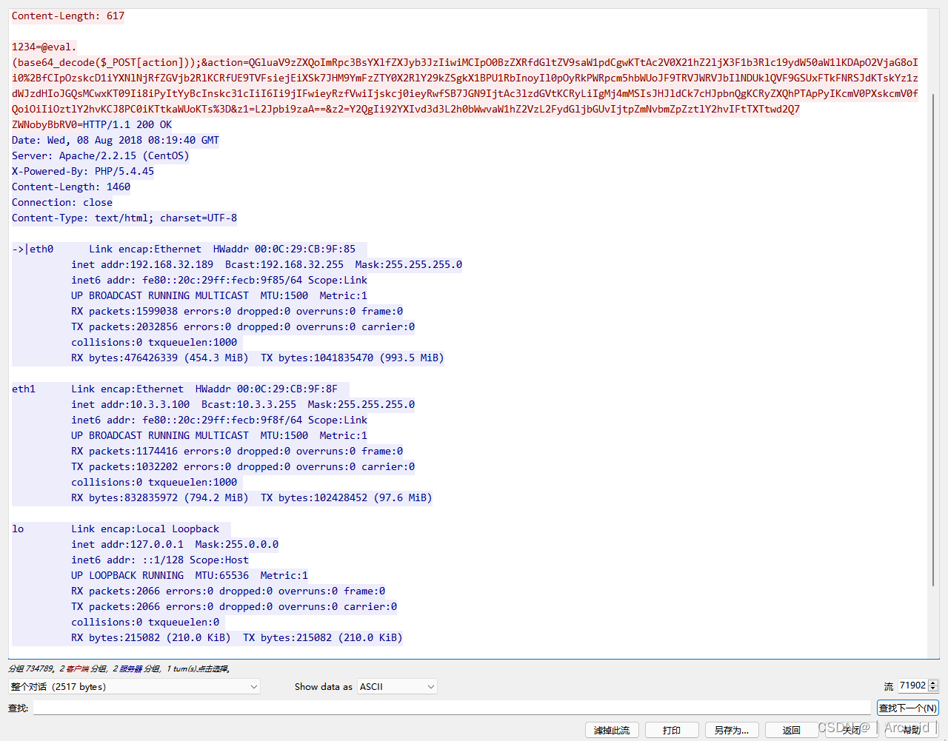Decrement the stream number stepper

pos(933,690)
